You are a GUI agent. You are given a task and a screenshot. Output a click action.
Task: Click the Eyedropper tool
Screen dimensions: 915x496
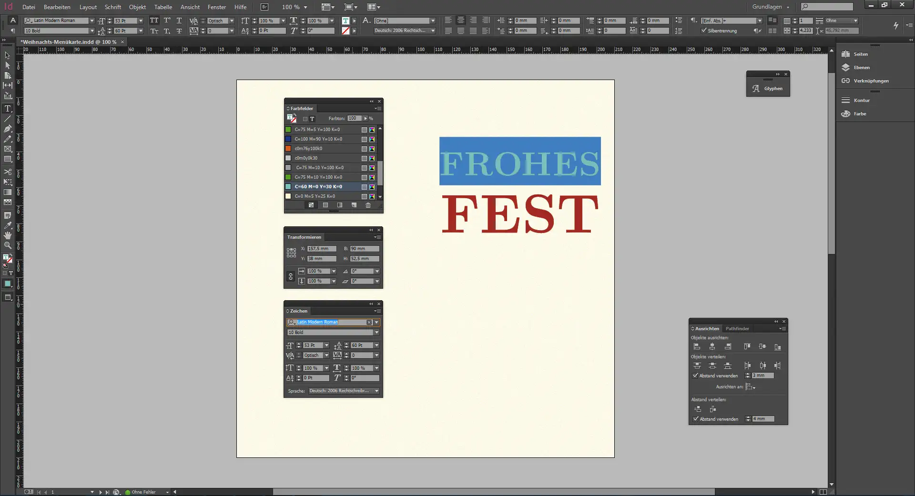pos(8,225)
